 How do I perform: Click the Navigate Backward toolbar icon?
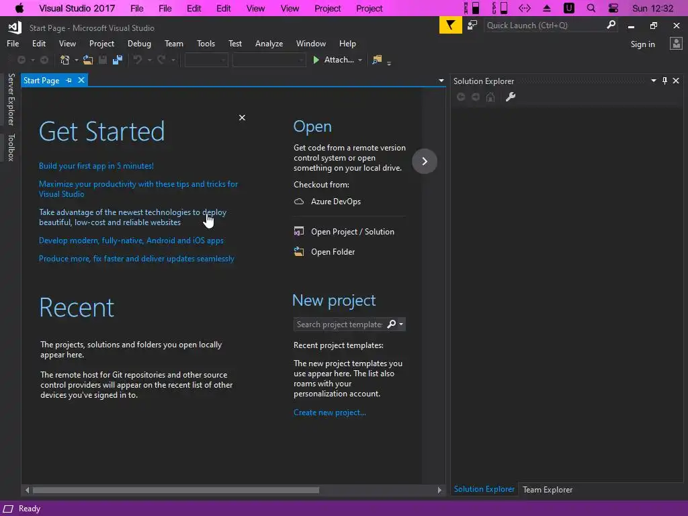(x=21, y=60)
